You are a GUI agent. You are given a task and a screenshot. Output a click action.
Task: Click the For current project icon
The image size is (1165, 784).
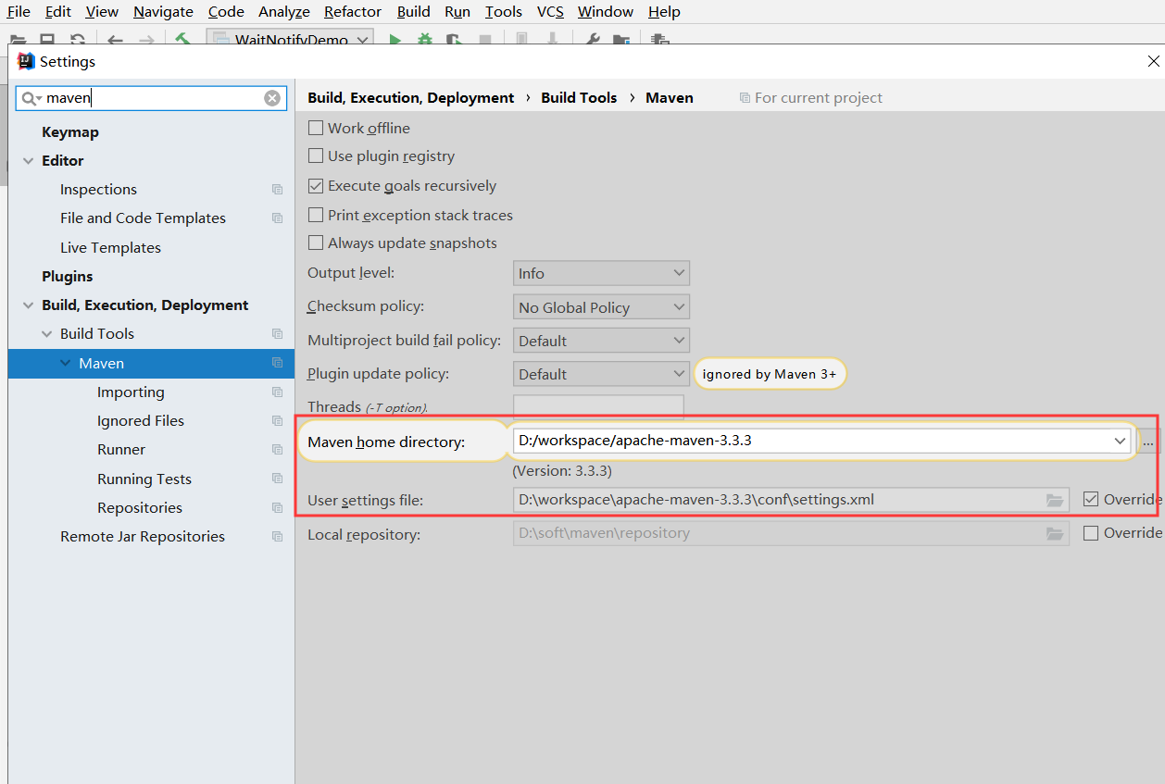(745, 98)
